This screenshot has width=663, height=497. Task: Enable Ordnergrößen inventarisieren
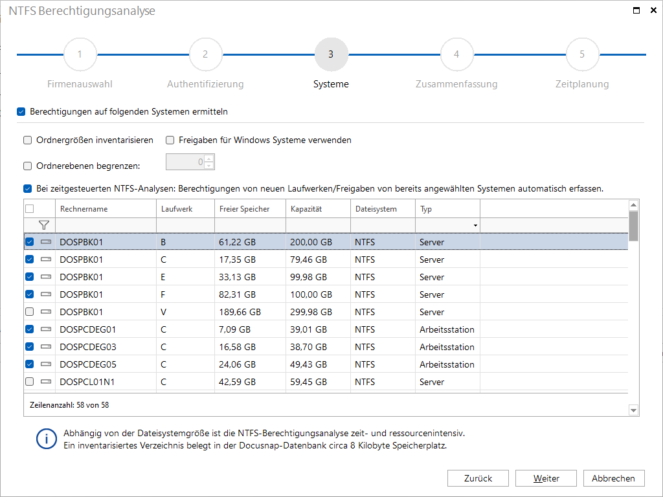point(27,140)
